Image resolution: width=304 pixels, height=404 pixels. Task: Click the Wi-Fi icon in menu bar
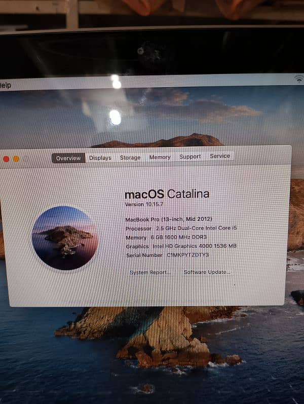click(299, 79)
